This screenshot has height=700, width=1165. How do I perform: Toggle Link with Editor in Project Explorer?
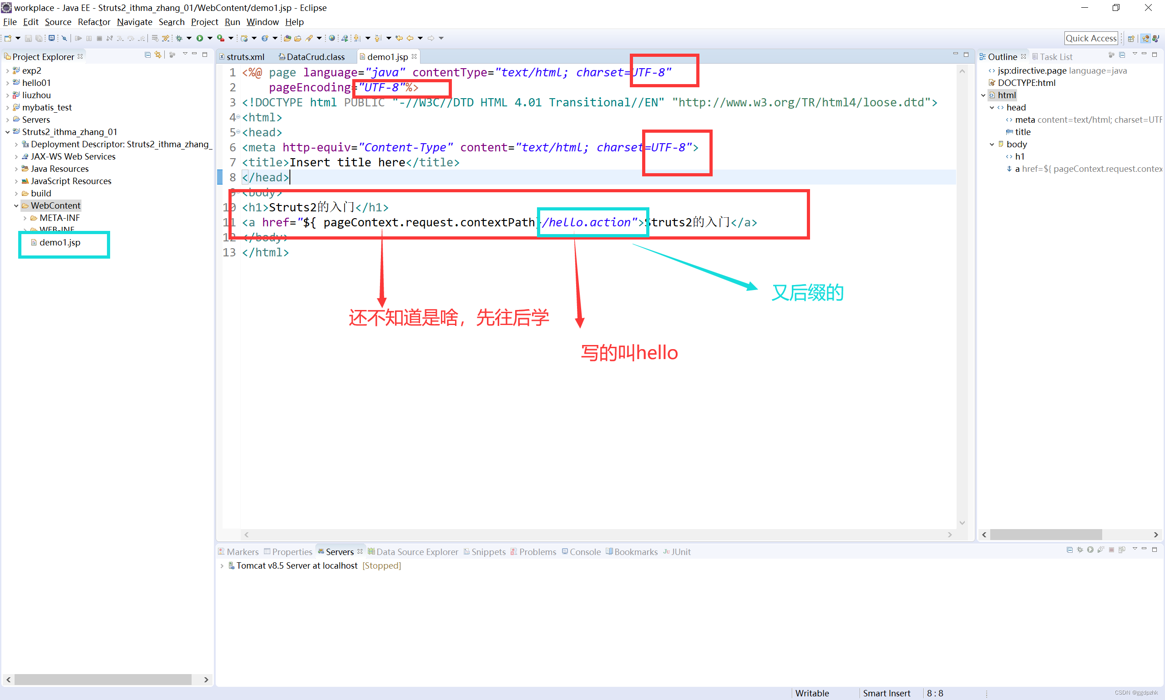coord(158,55)
